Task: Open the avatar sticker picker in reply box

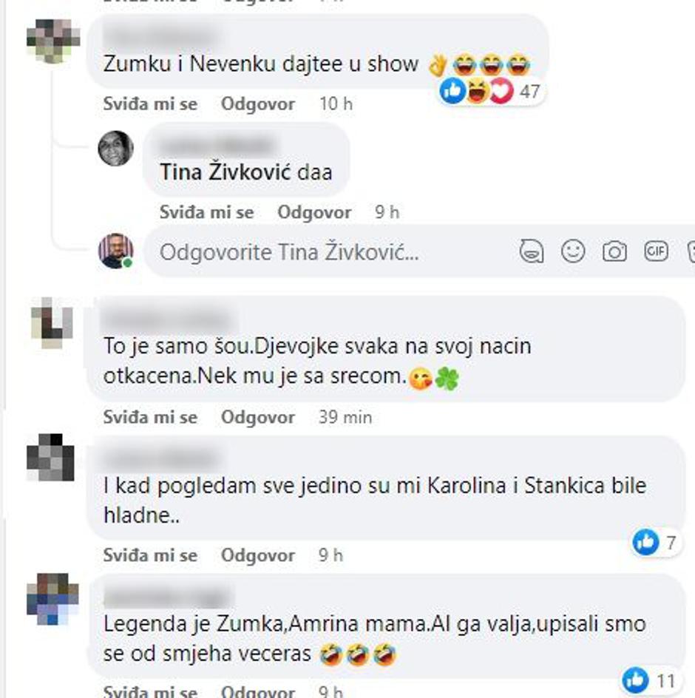Action: click(x=531, y=251)
